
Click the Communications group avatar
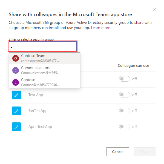16,70
